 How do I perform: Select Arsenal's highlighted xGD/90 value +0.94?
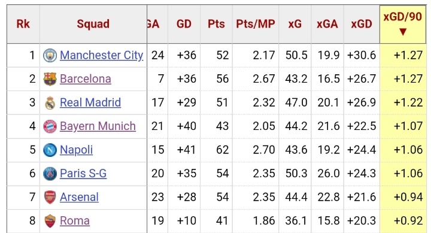[408, 197]
